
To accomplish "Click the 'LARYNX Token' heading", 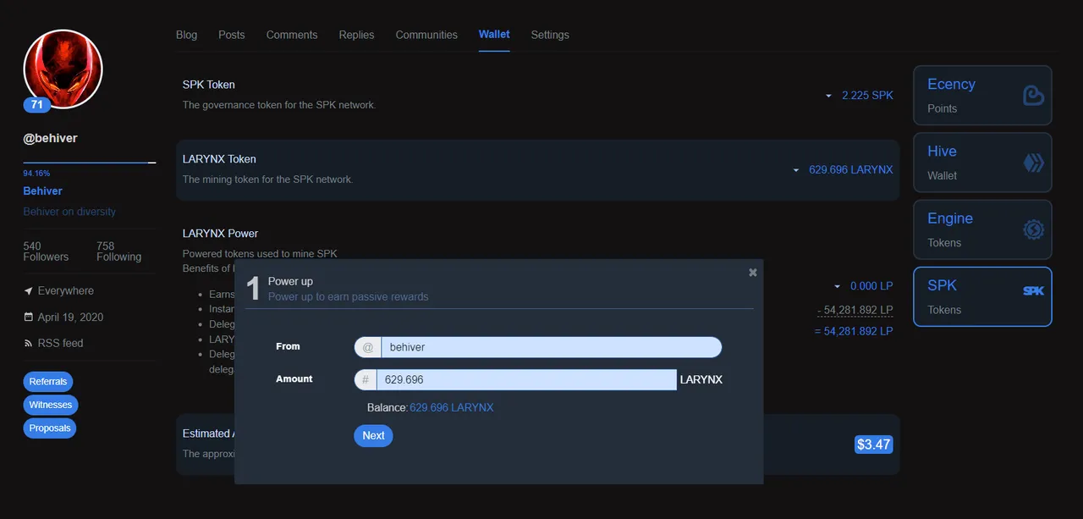I will pyautogui.click(x=219, y=159).
